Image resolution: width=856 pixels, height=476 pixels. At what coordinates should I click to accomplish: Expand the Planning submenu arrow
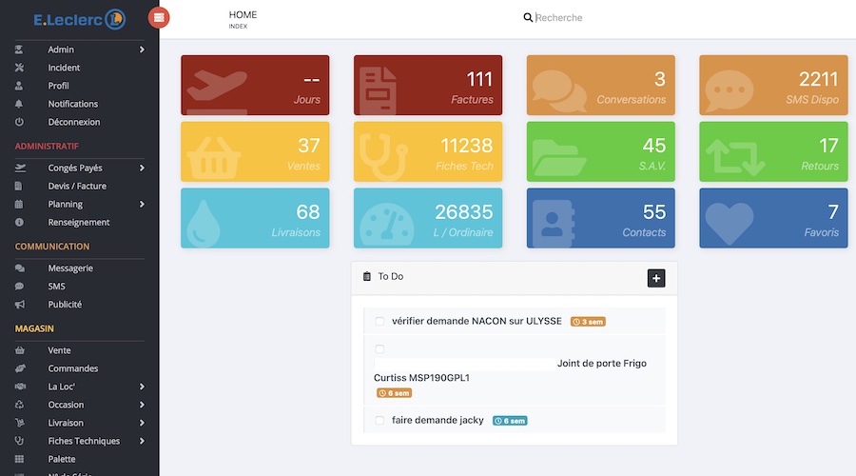(x=142, y=204)
